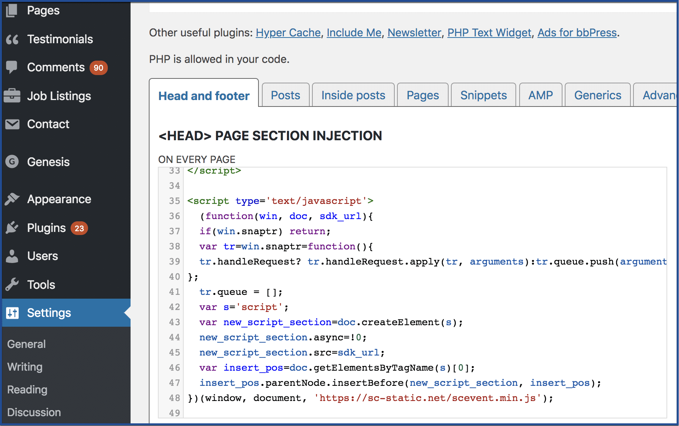Screen dimensions: 679x426
Task: Click the Job Listings briefcase icon
Action: [x=12, y=96]
